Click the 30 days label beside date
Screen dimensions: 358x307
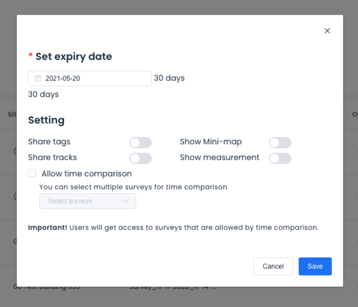click(x=169, y=78)
